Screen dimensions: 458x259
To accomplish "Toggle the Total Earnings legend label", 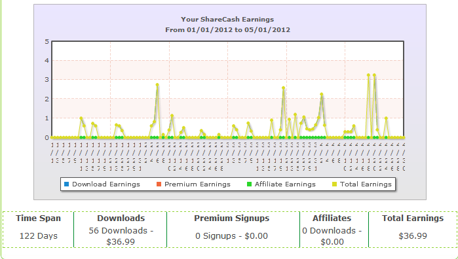I will tap(366, 184).
